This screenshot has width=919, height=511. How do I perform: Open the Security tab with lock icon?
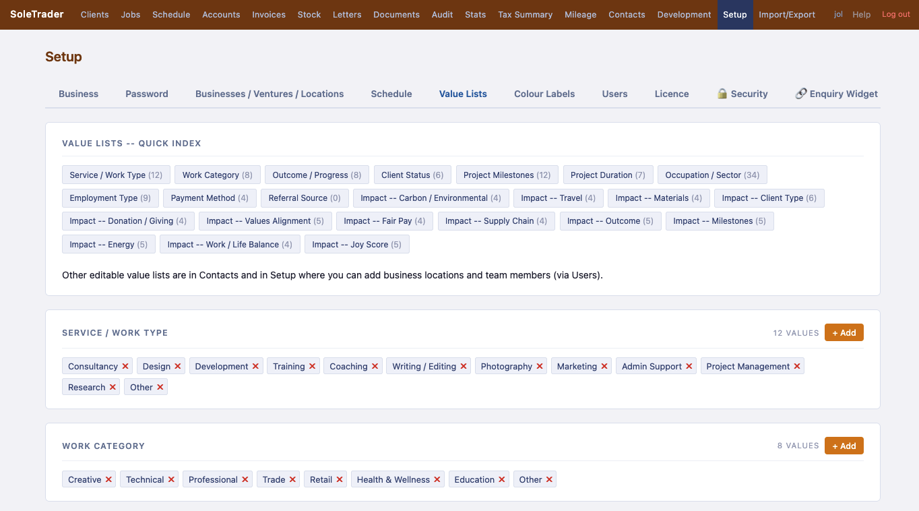pos(742,94)
